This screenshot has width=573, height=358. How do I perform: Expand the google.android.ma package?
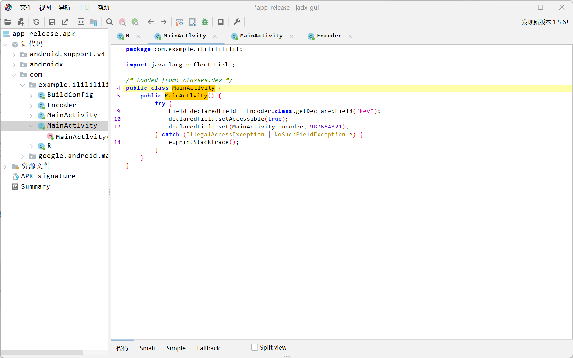tap(22, 156)
